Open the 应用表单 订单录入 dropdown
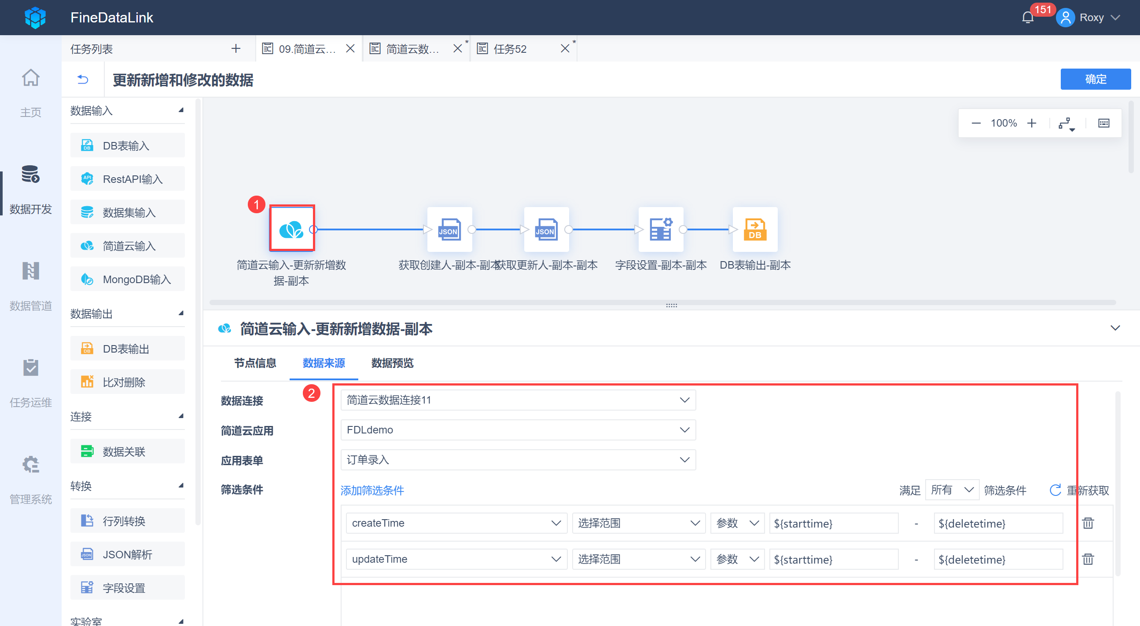Viewport: 1140px width, 626px height. coord(518,460)
